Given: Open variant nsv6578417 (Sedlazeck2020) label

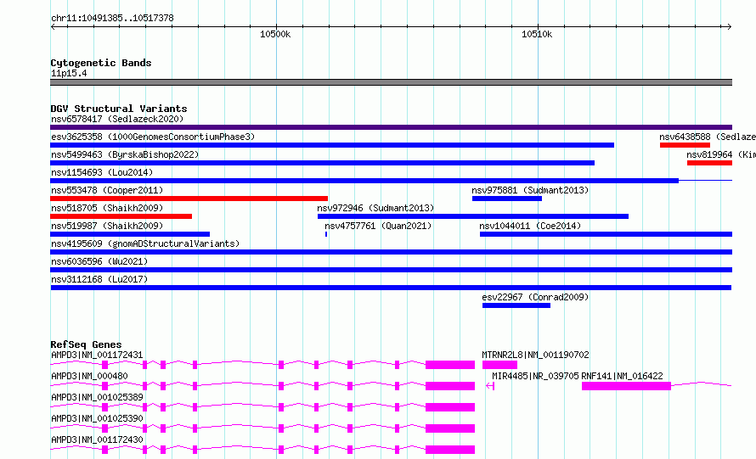Looking at the screenshot, I should (x=117, y=119).
